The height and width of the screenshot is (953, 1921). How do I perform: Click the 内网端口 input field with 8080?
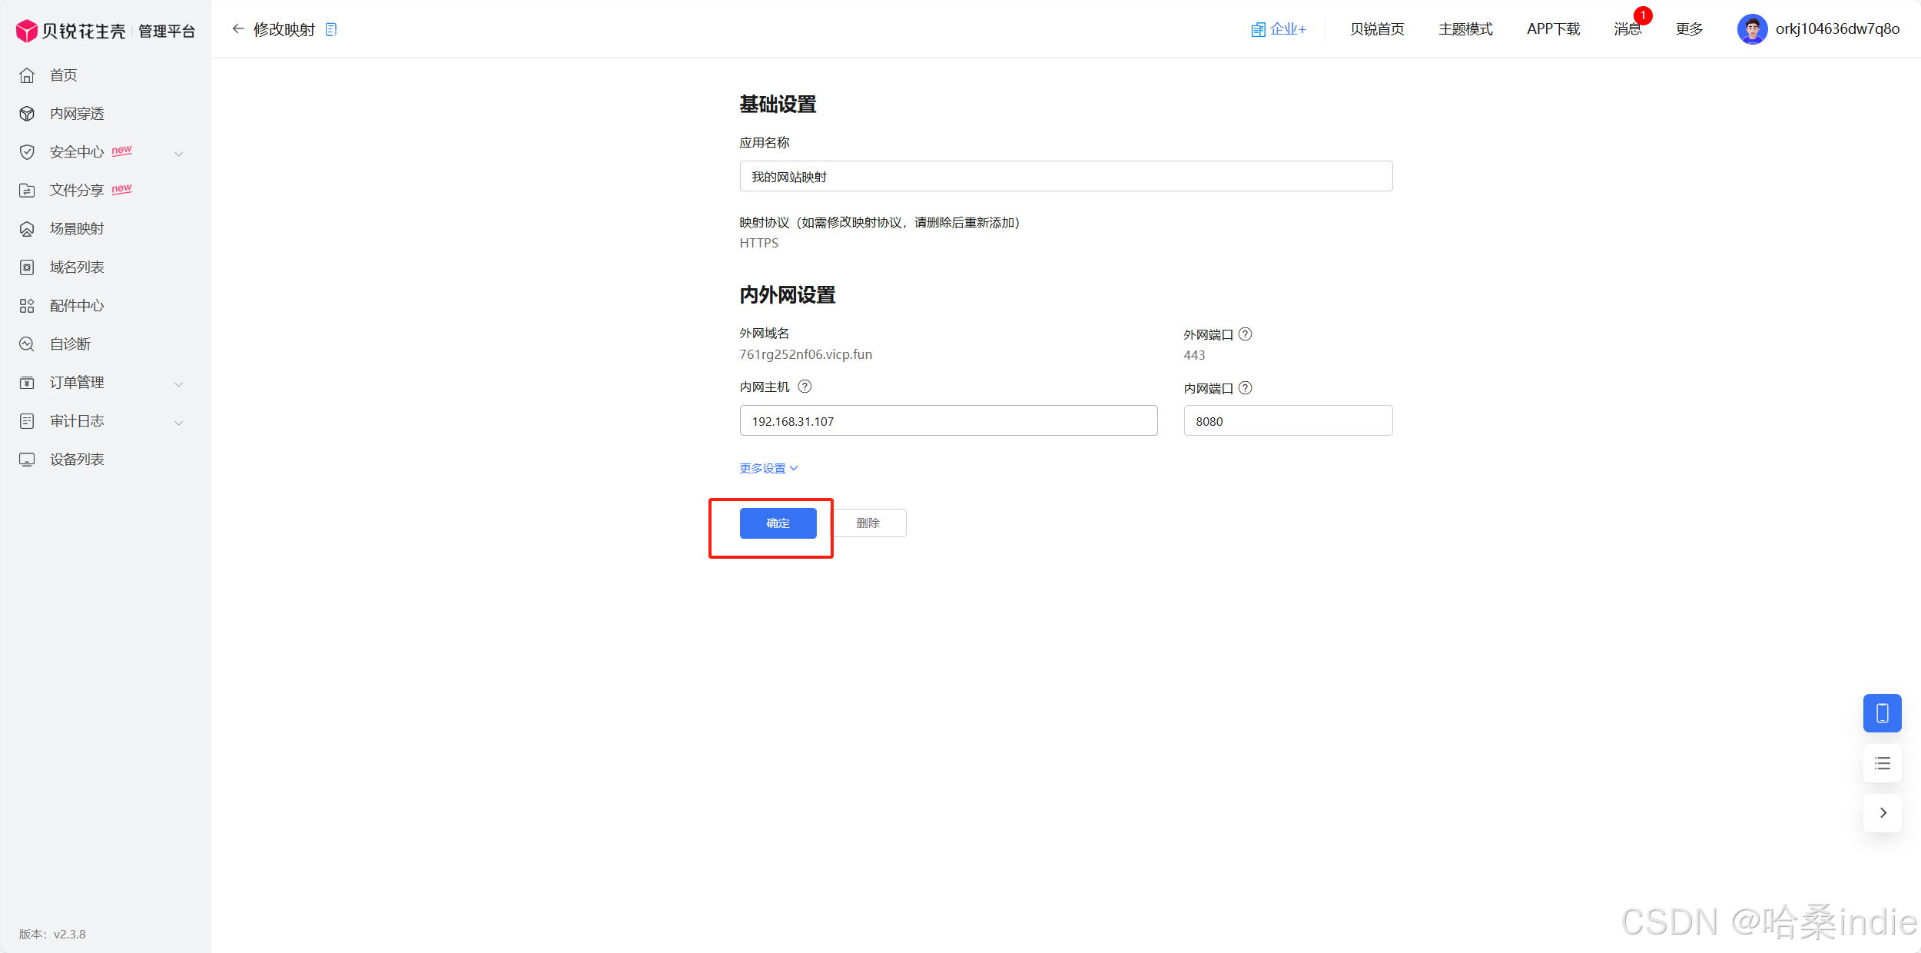click(1288, 421)
